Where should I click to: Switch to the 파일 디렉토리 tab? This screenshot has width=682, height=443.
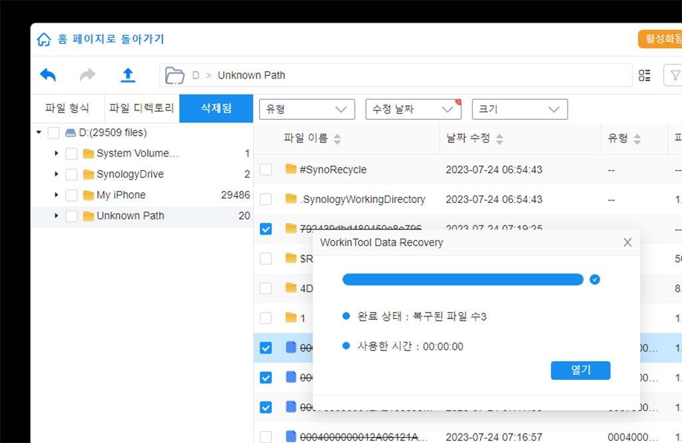tap(142, 108)
